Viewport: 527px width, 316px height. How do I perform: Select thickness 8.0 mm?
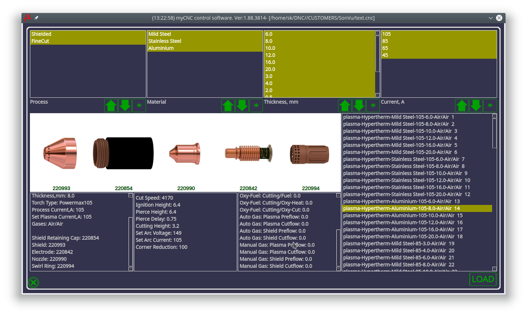pyautogui.click(x=320, y=41)
